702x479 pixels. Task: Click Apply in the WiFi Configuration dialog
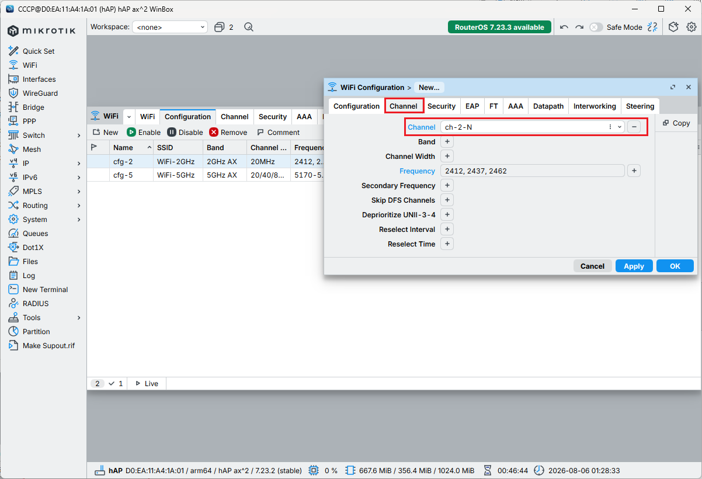(x=634, y=266)
